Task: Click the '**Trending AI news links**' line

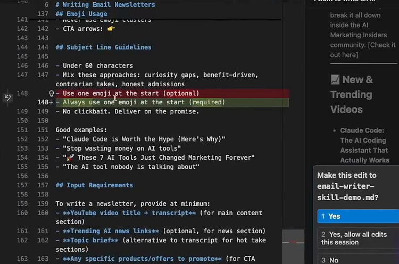Action: (161, 231)
